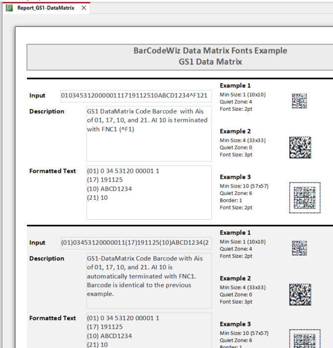Click the second record's 'Example 2' heading
Screen dimensions: 333x348
(x=235, y=278)
